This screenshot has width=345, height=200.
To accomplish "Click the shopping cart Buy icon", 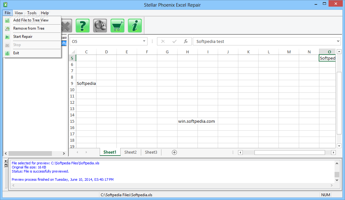I will coord(117,26).
